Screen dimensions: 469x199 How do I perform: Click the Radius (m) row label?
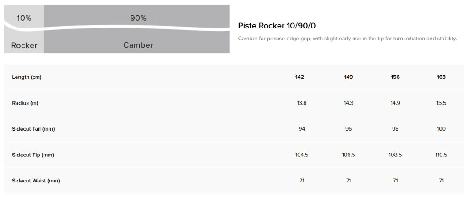tap(25, 103)
